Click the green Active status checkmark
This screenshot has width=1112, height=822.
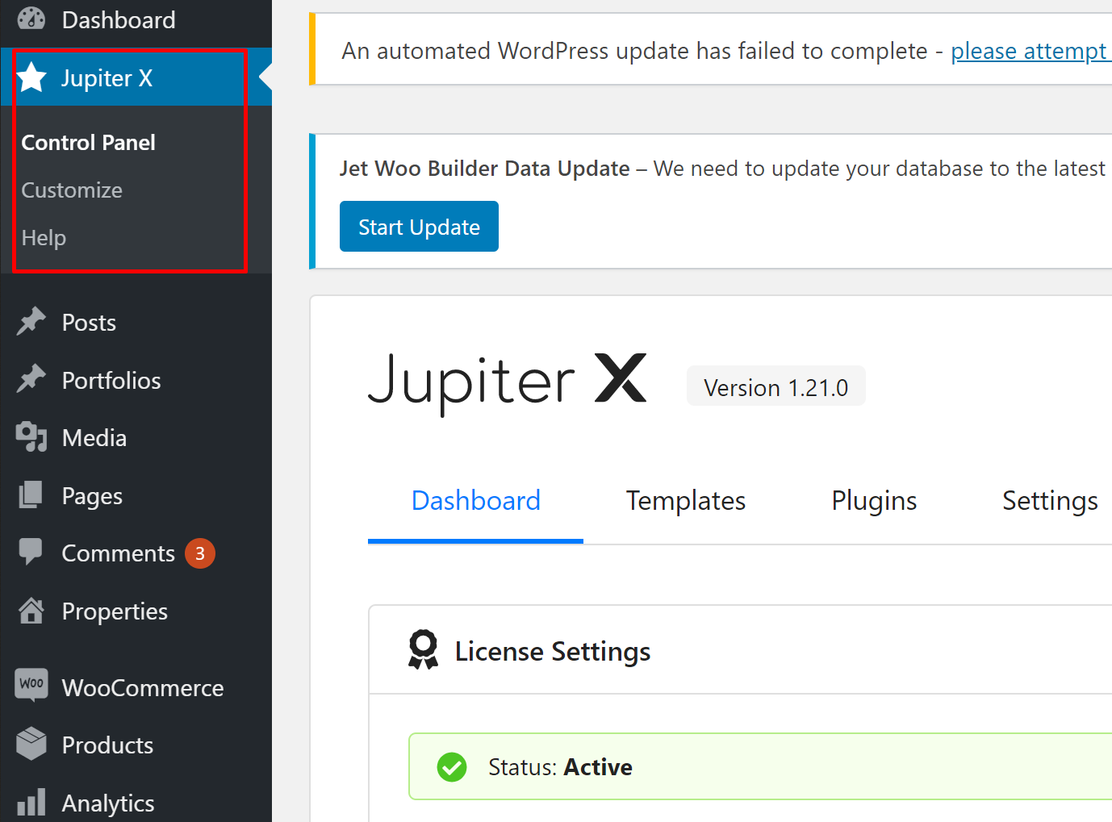452,767
